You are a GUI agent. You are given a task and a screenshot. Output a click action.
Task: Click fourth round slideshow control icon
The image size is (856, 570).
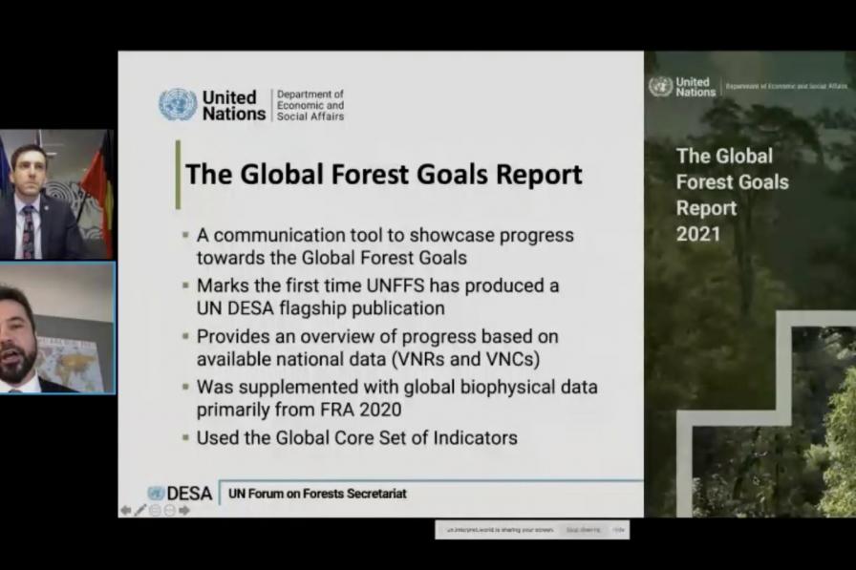click(170, 511)
